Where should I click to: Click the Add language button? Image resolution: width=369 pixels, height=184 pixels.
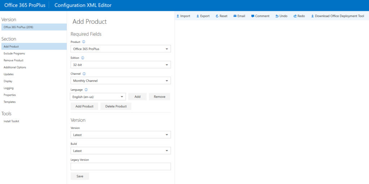coord(137,97)
